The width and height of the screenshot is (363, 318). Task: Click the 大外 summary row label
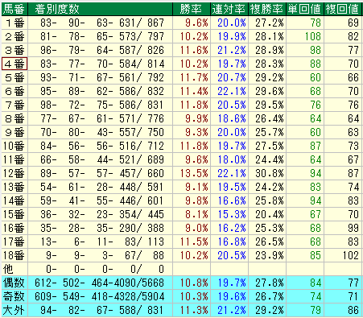click(x=14, y=310)
